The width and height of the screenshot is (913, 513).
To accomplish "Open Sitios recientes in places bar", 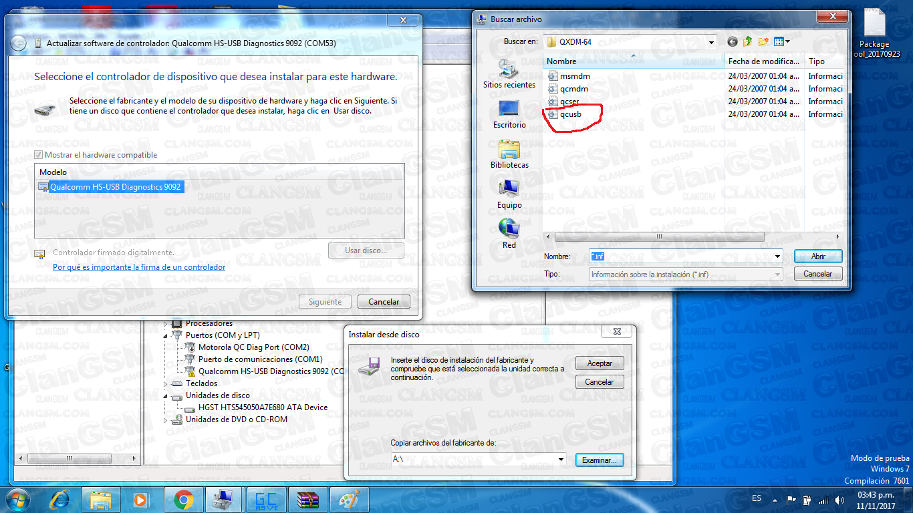I will click(509, 73).
